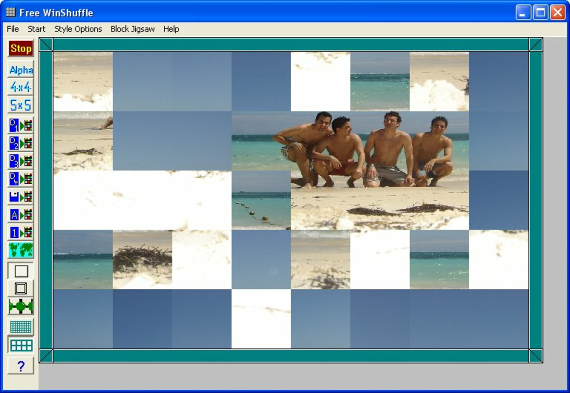
Task: Select the Alpha puzzle mode
Action: coord(21,70)
